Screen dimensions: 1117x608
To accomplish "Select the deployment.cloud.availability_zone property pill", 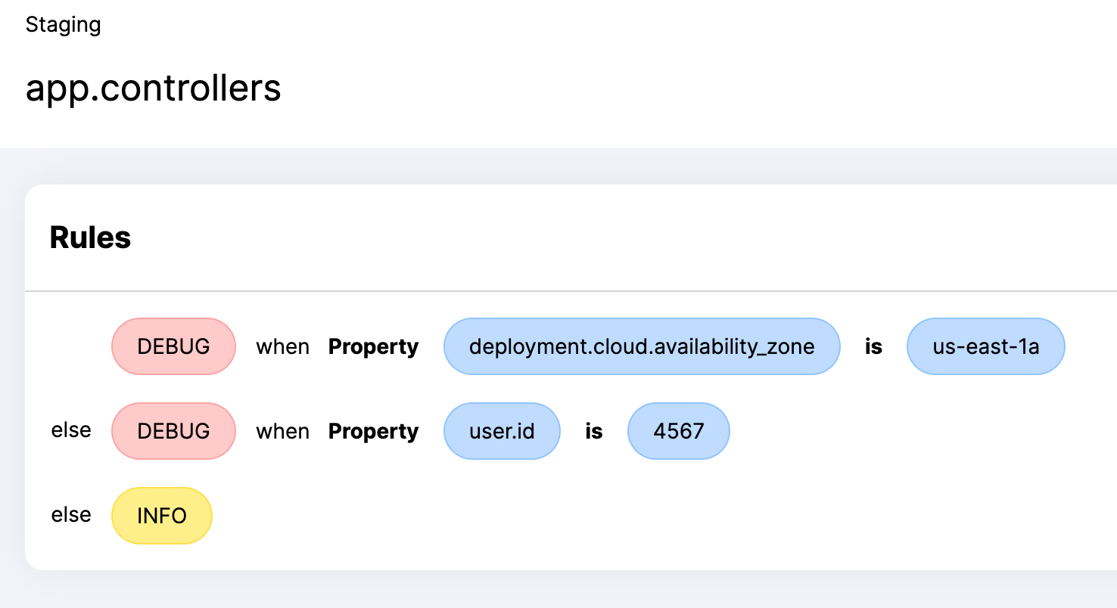I will (x=642, y=346).
